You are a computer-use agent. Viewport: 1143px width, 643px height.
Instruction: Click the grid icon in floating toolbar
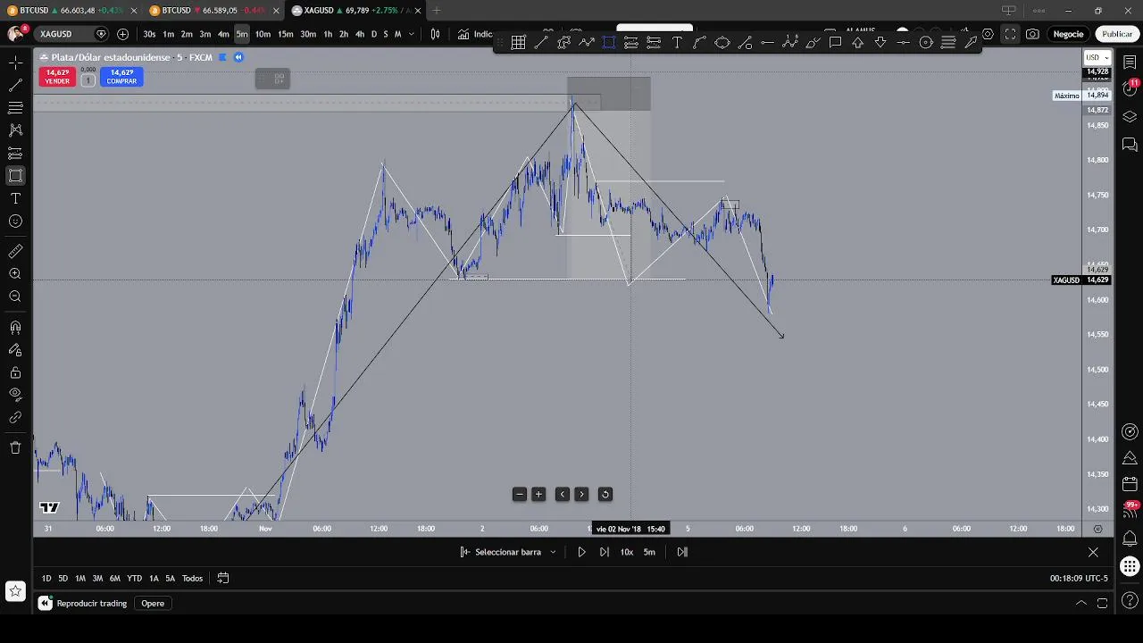(x=518, y=42)
